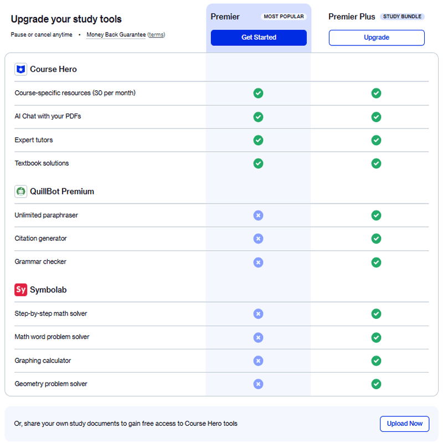This screenshot has width=443, height=443.
Task: Click Premier Plus checkmark for Step-by-step math solver
Action: coord(376,314)
